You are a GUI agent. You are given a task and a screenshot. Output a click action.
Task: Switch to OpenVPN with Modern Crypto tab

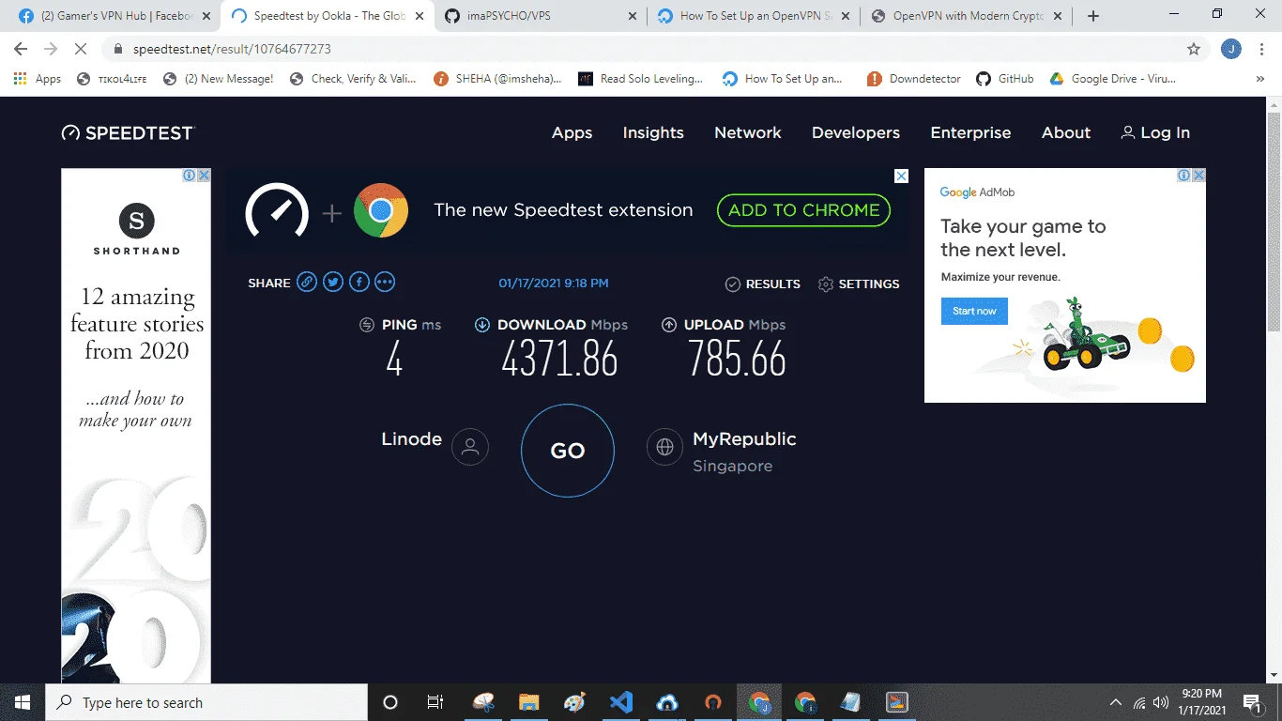coord(967,16)
